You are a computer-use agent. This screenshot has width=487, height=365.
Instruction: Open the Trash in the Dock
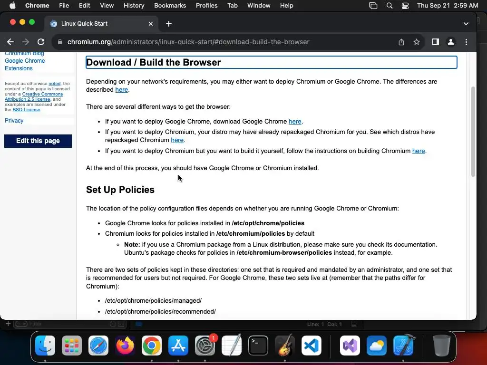coord(441,346)
